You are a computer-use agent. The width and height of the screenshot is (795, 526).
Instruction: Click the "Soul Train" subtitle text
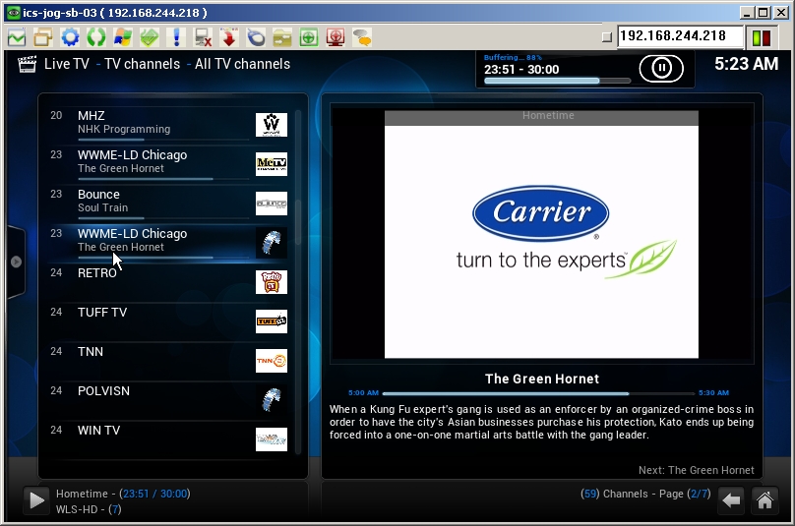click(103, 207)
